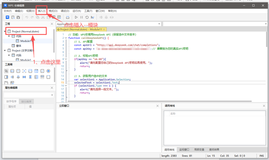
Task: Select Module11 in the project tree
Action: 26,41
